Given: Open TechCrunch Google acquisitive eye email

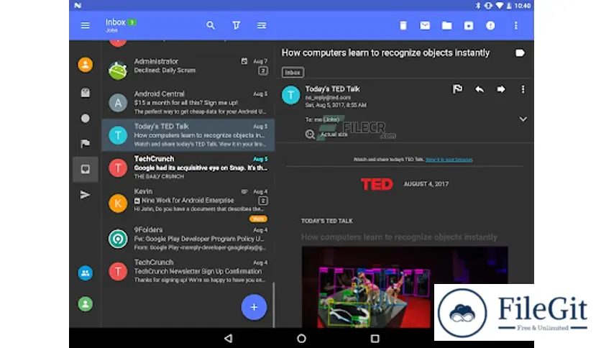Looking at the screenshot, I should pyautogui.click(x=188, y=168).
